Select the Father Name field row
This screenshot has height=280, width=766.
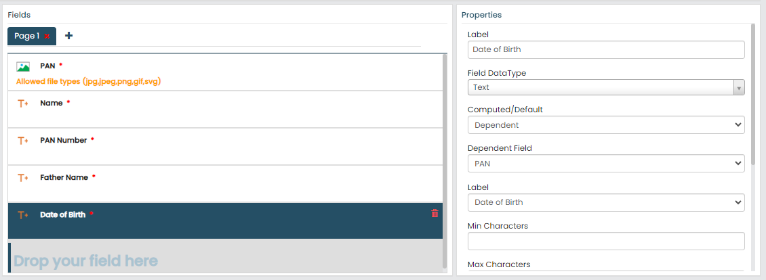point(224,184)
